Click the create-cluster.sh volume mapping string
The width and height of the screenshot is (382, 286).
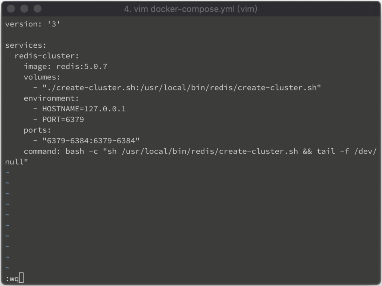(182, 88)
